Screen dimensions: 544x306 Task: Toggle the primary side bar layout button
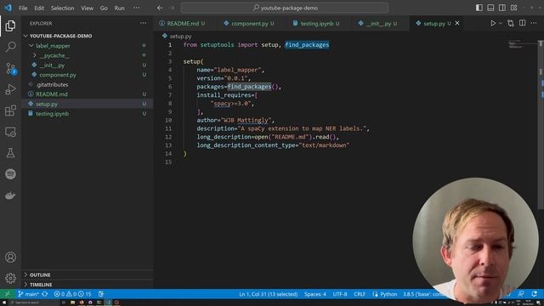(x=479, y=8)
